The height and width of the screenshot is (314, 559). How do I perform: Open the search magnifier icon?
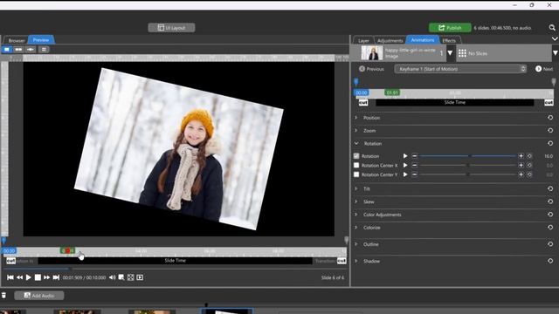[552, 28]
